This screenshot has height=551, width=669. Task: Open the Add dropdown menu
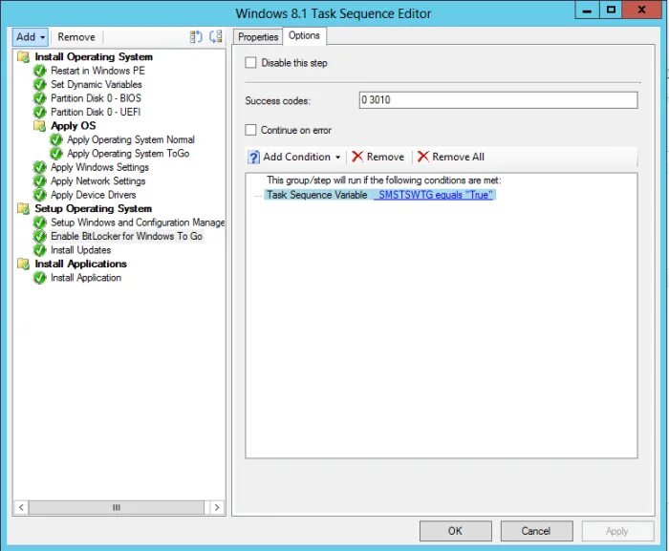tap(31, 37)
